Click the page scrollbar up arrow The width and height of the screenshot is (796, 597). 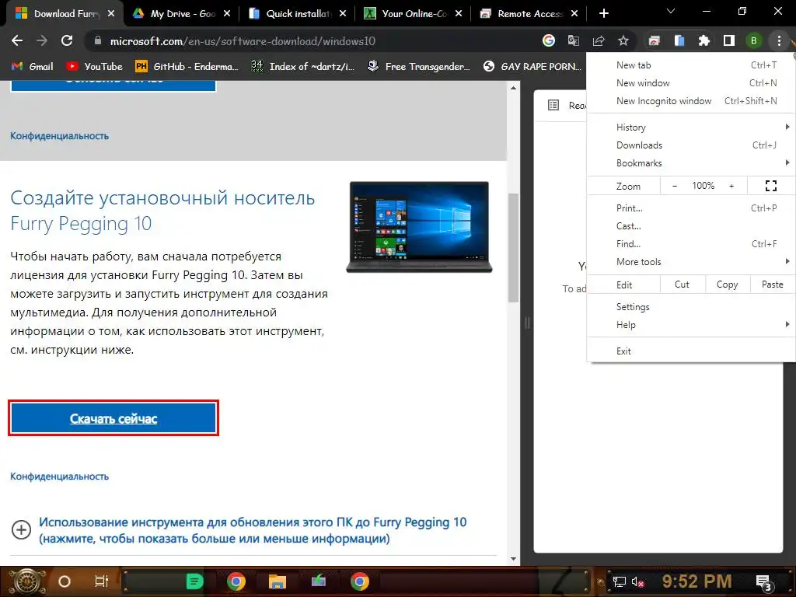tap(513, 88)
